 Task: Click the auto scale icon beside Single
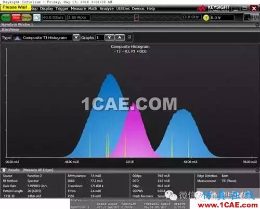[37, 18]
